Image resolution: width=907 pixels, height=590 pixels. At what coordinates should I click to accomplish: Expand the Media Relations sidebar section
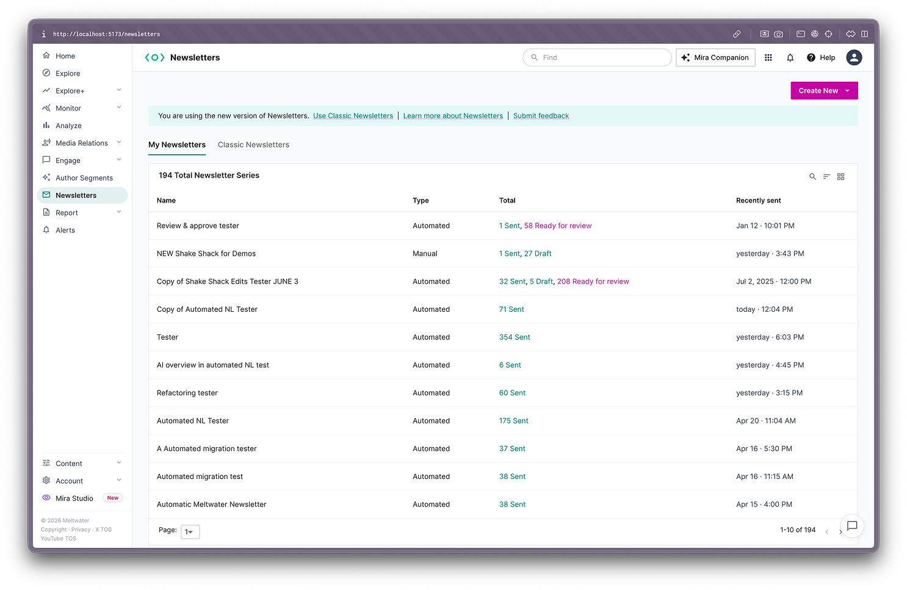tap(119, 142)
